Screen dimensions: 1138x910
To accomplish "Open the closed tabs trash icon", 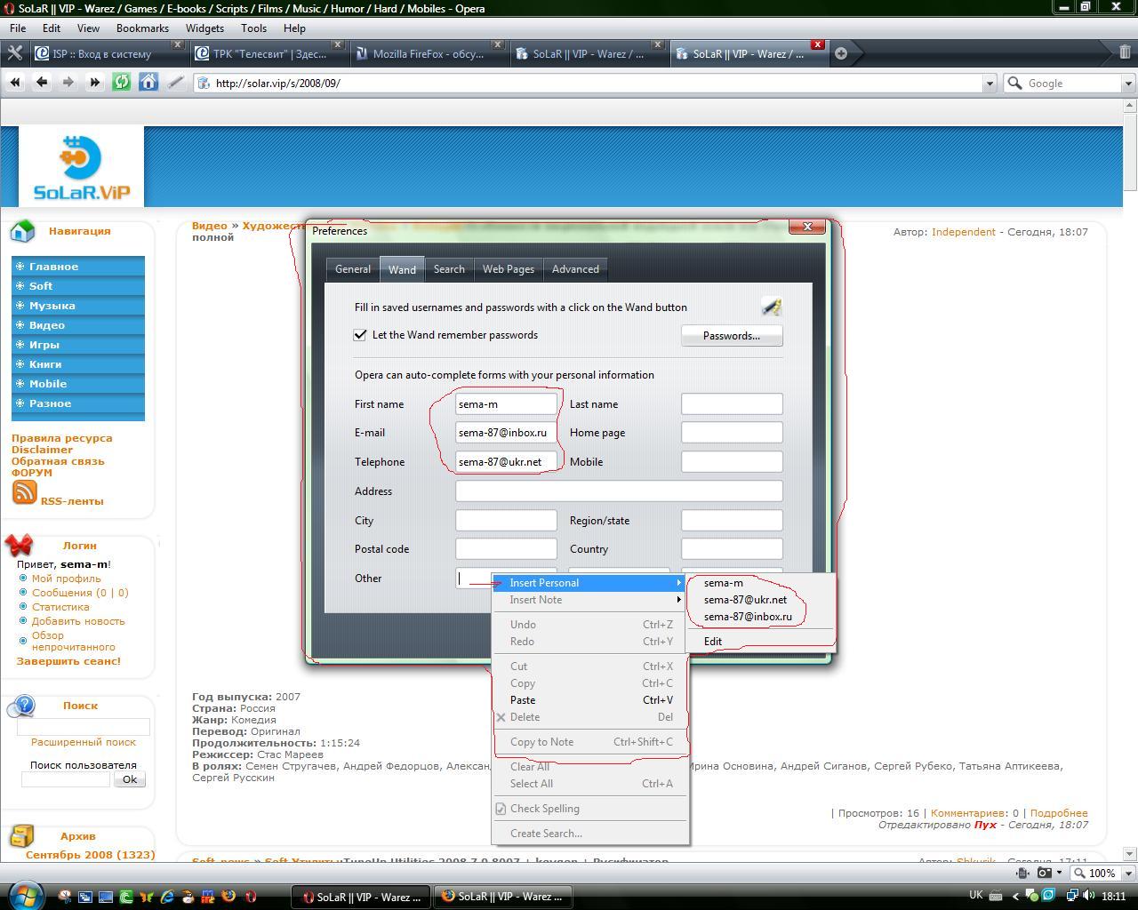I will tap(1125, 53).
